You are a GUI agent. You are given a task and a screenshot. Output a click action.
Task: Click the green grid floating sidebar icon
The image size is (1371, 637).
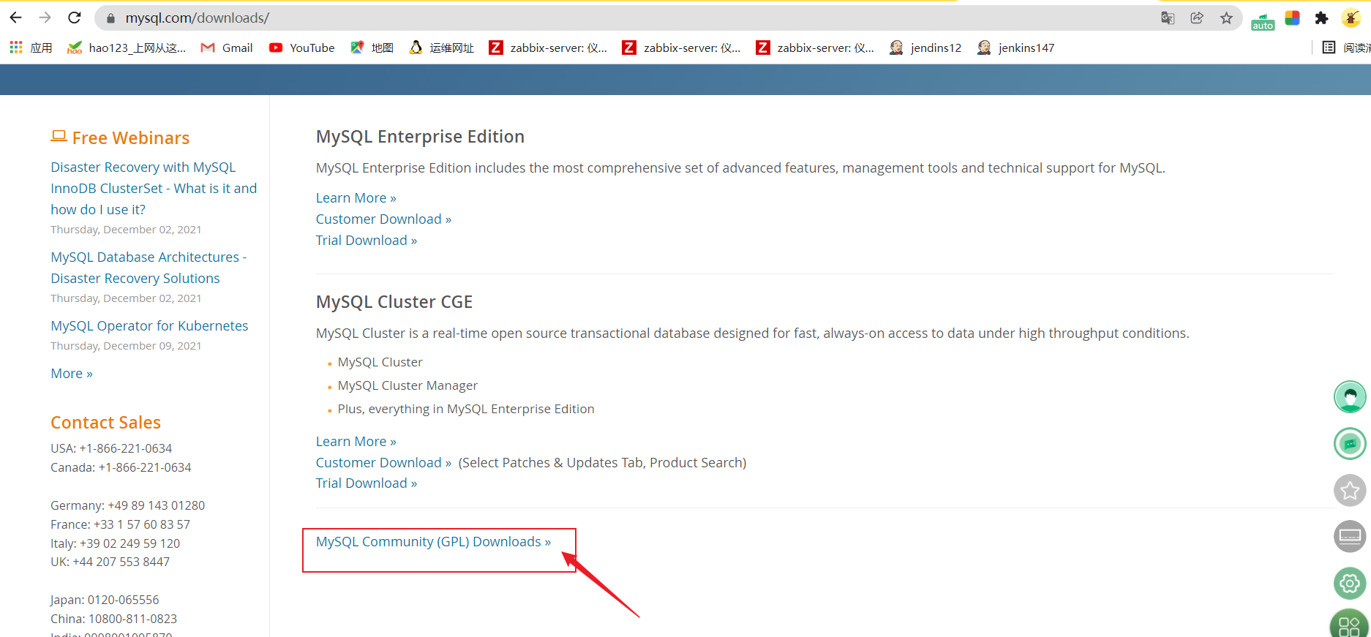1350,624
